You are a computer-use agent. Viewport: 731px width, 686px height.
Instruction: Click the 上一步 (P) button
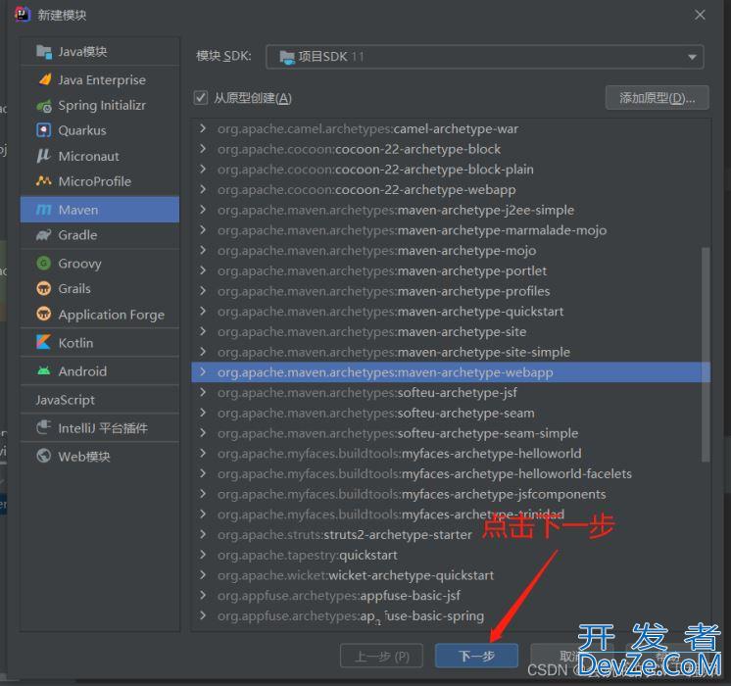[x=382, y=656]
